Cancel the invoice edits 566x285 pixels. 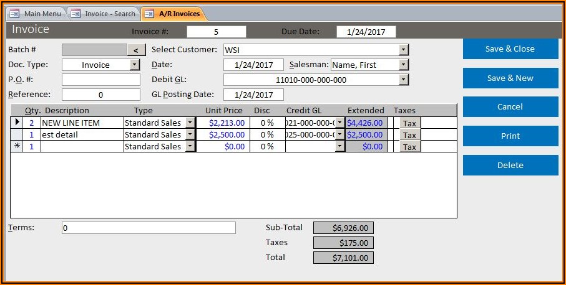510,107
